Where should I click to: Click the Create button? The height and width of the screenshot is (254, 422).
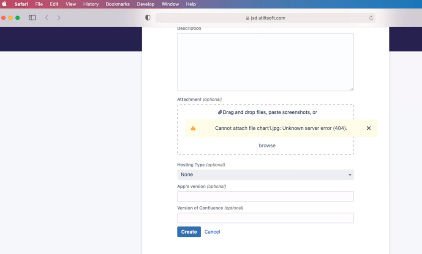click(x=189, y=232)
